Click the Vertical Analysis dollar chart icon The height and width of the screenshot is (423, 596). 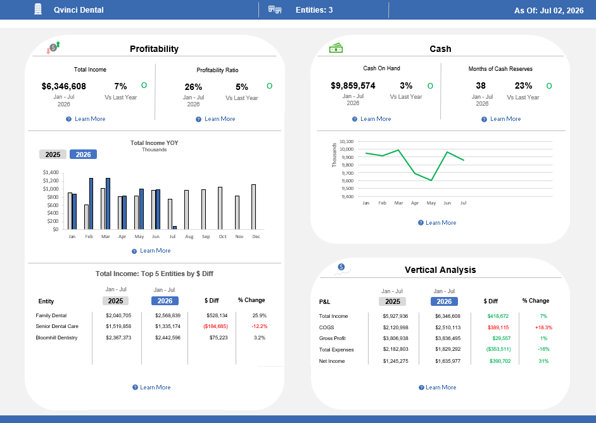tap(343, 269)
